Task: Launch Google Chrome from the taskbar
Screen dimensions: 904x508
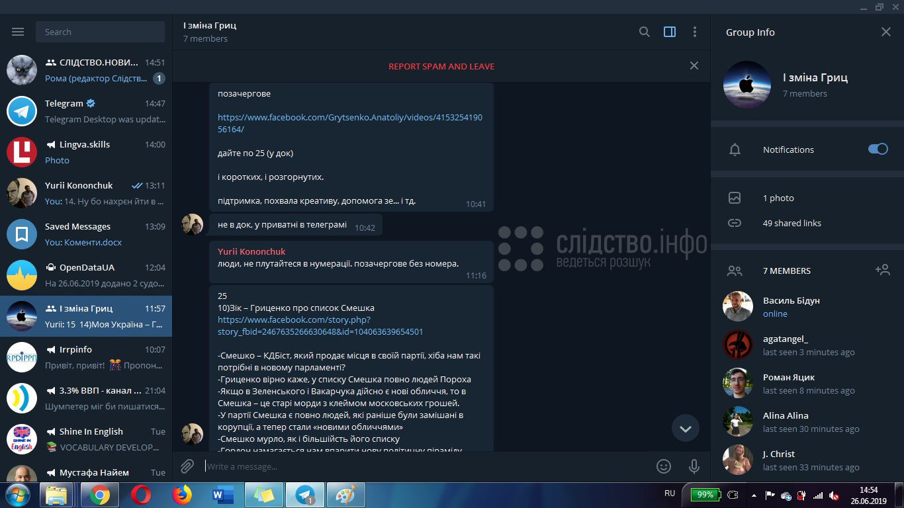Action: tap(100, 495)
